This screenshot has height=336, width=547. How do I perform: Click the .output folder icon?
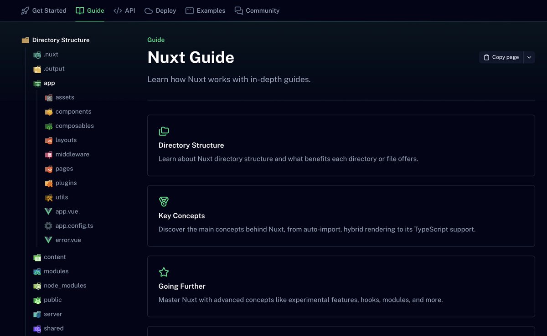coord(37,69)
